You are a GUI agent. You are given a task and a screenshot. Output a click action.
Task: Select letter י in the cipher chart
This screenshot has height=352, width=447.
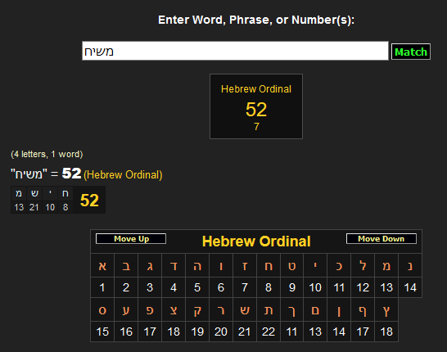click(315, 266)
